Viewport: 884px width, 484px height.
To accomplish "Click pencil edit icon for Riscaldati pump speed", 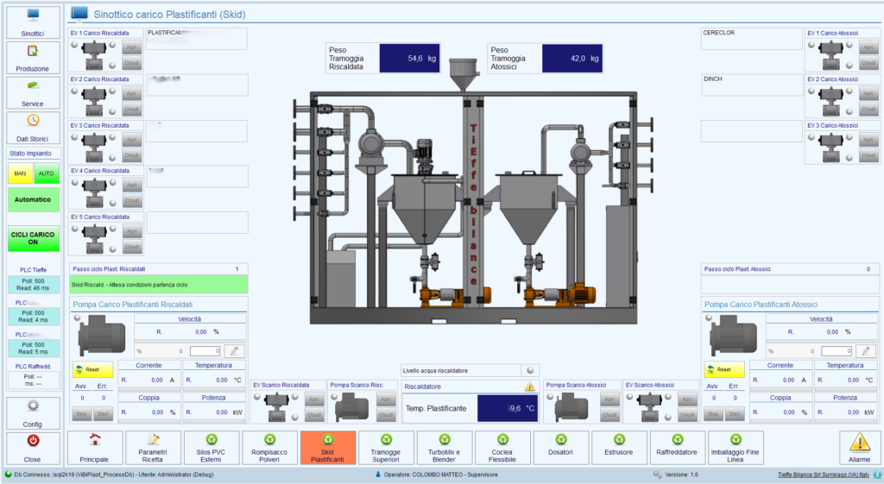I will pyautogui.click(x=234, y=351).
